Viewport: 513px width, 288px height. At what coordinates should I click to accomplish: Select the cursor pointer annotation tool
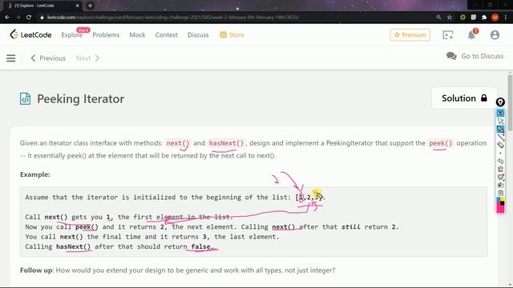coord(500,121)
